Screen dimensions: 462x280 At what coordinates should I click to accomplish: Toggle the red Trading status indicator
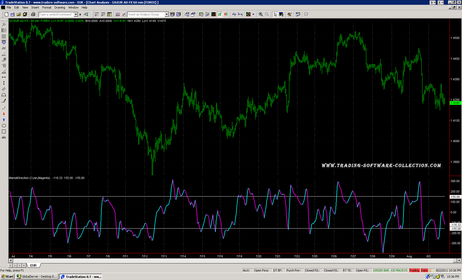[x=414, y=270]
